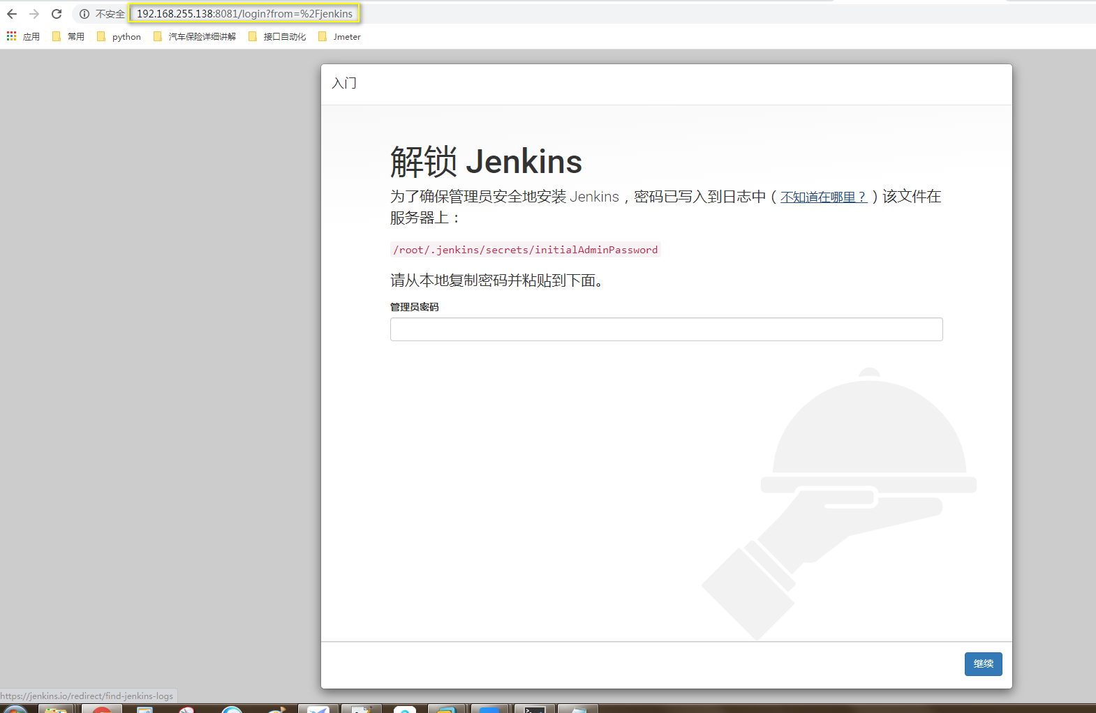Viewport: 1096px width, 713px height.
Task: Open the python bookmark folder
Action: coord(119,36)
